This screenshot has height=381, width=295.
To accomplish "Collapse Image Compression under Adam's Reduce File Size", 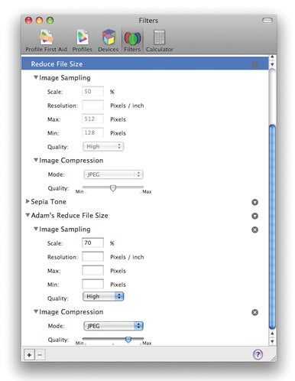I will [x=36, y=311].
